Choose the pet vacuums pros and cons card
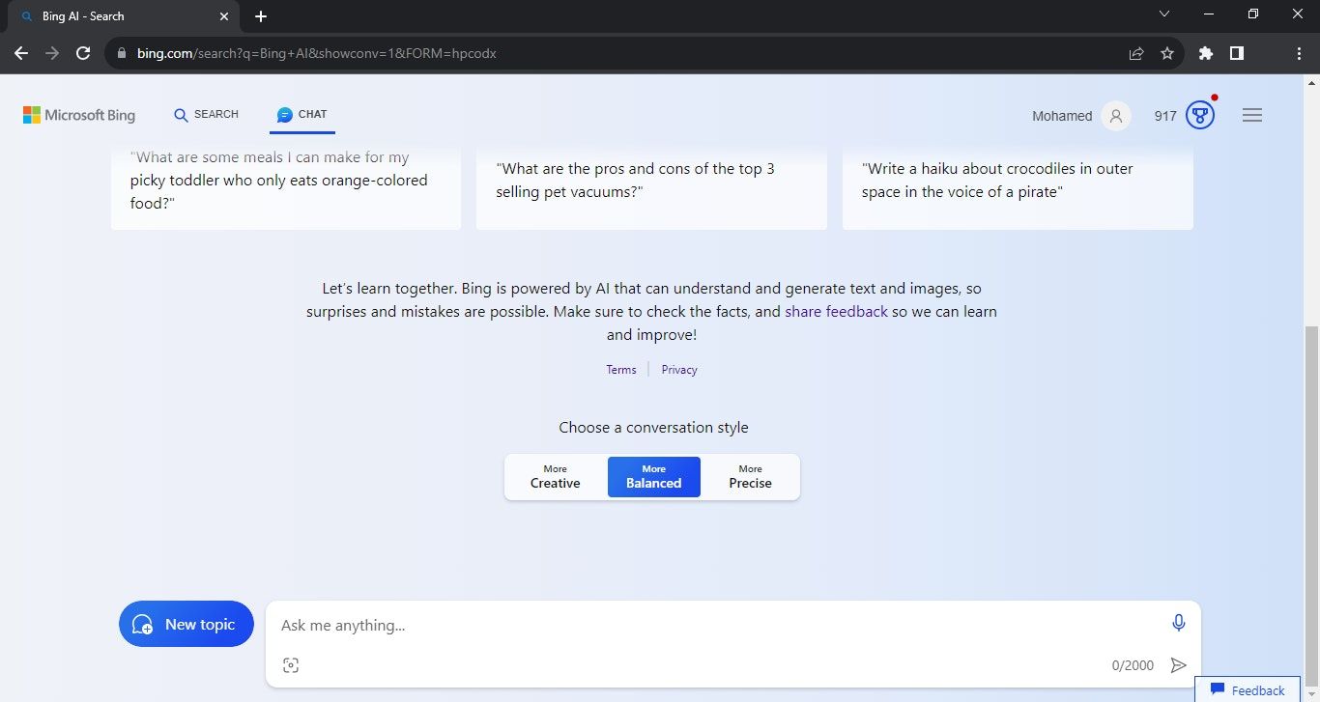This screenshot has height=702, width=1320. pyautogui.click(x=651, y=186)
